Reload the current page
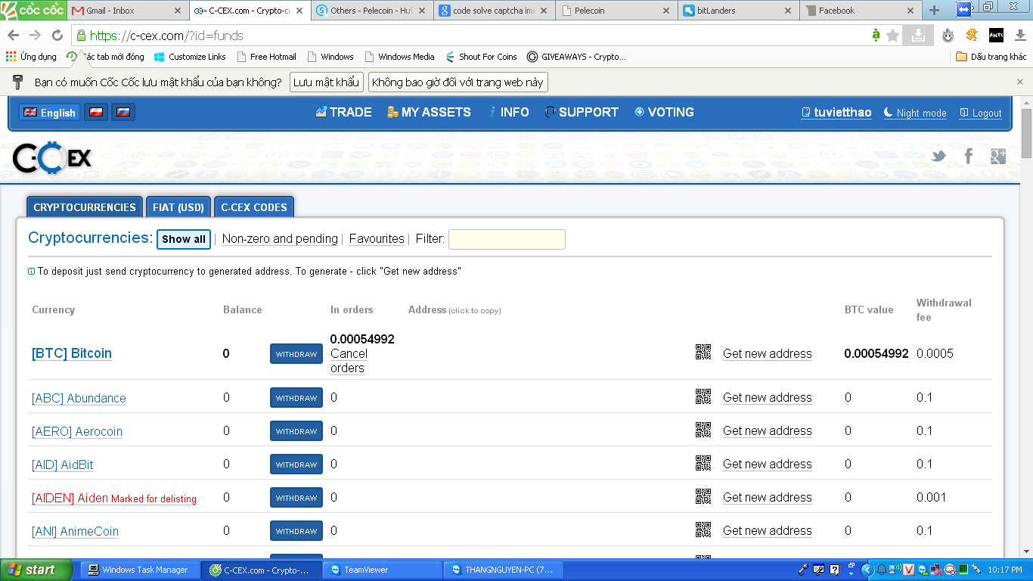The image size is (1033, 581). (x=57, y=36)
